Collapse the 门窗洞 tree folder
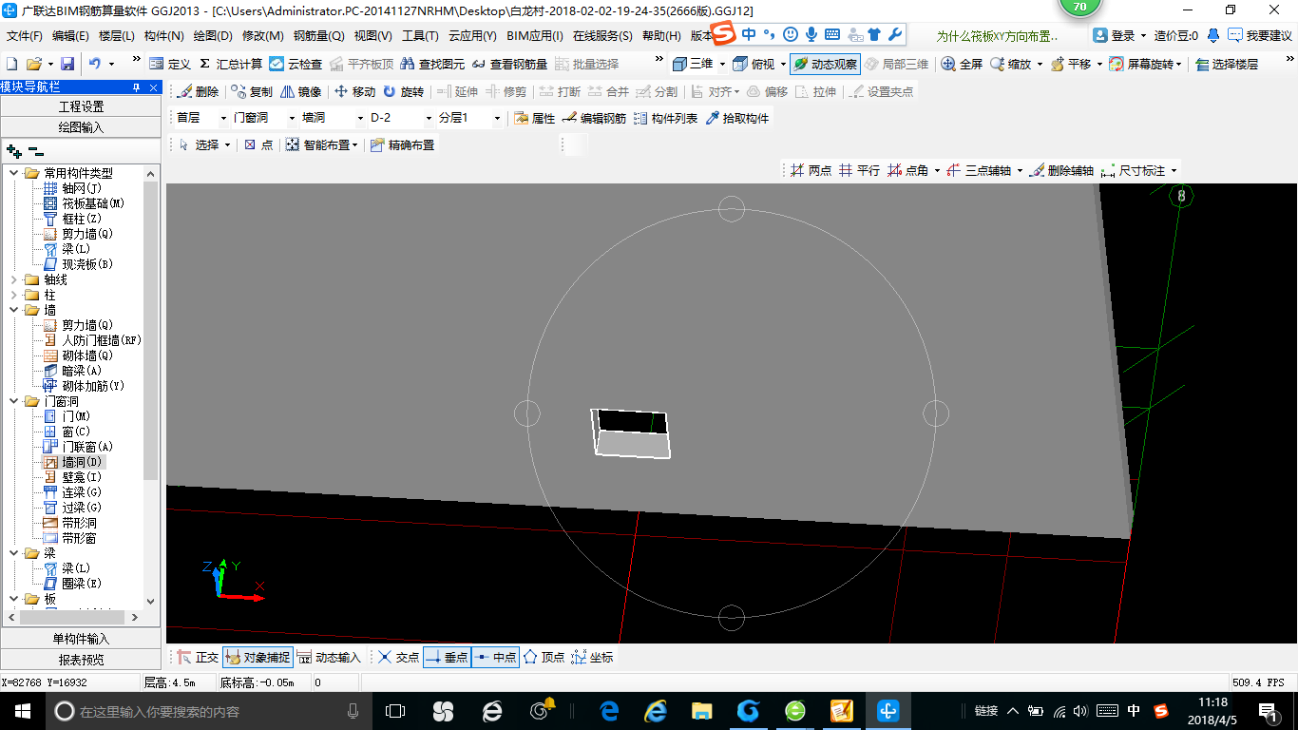This screenshot has width=1298, height=730. pyautogui.click(x=14, y=401)
